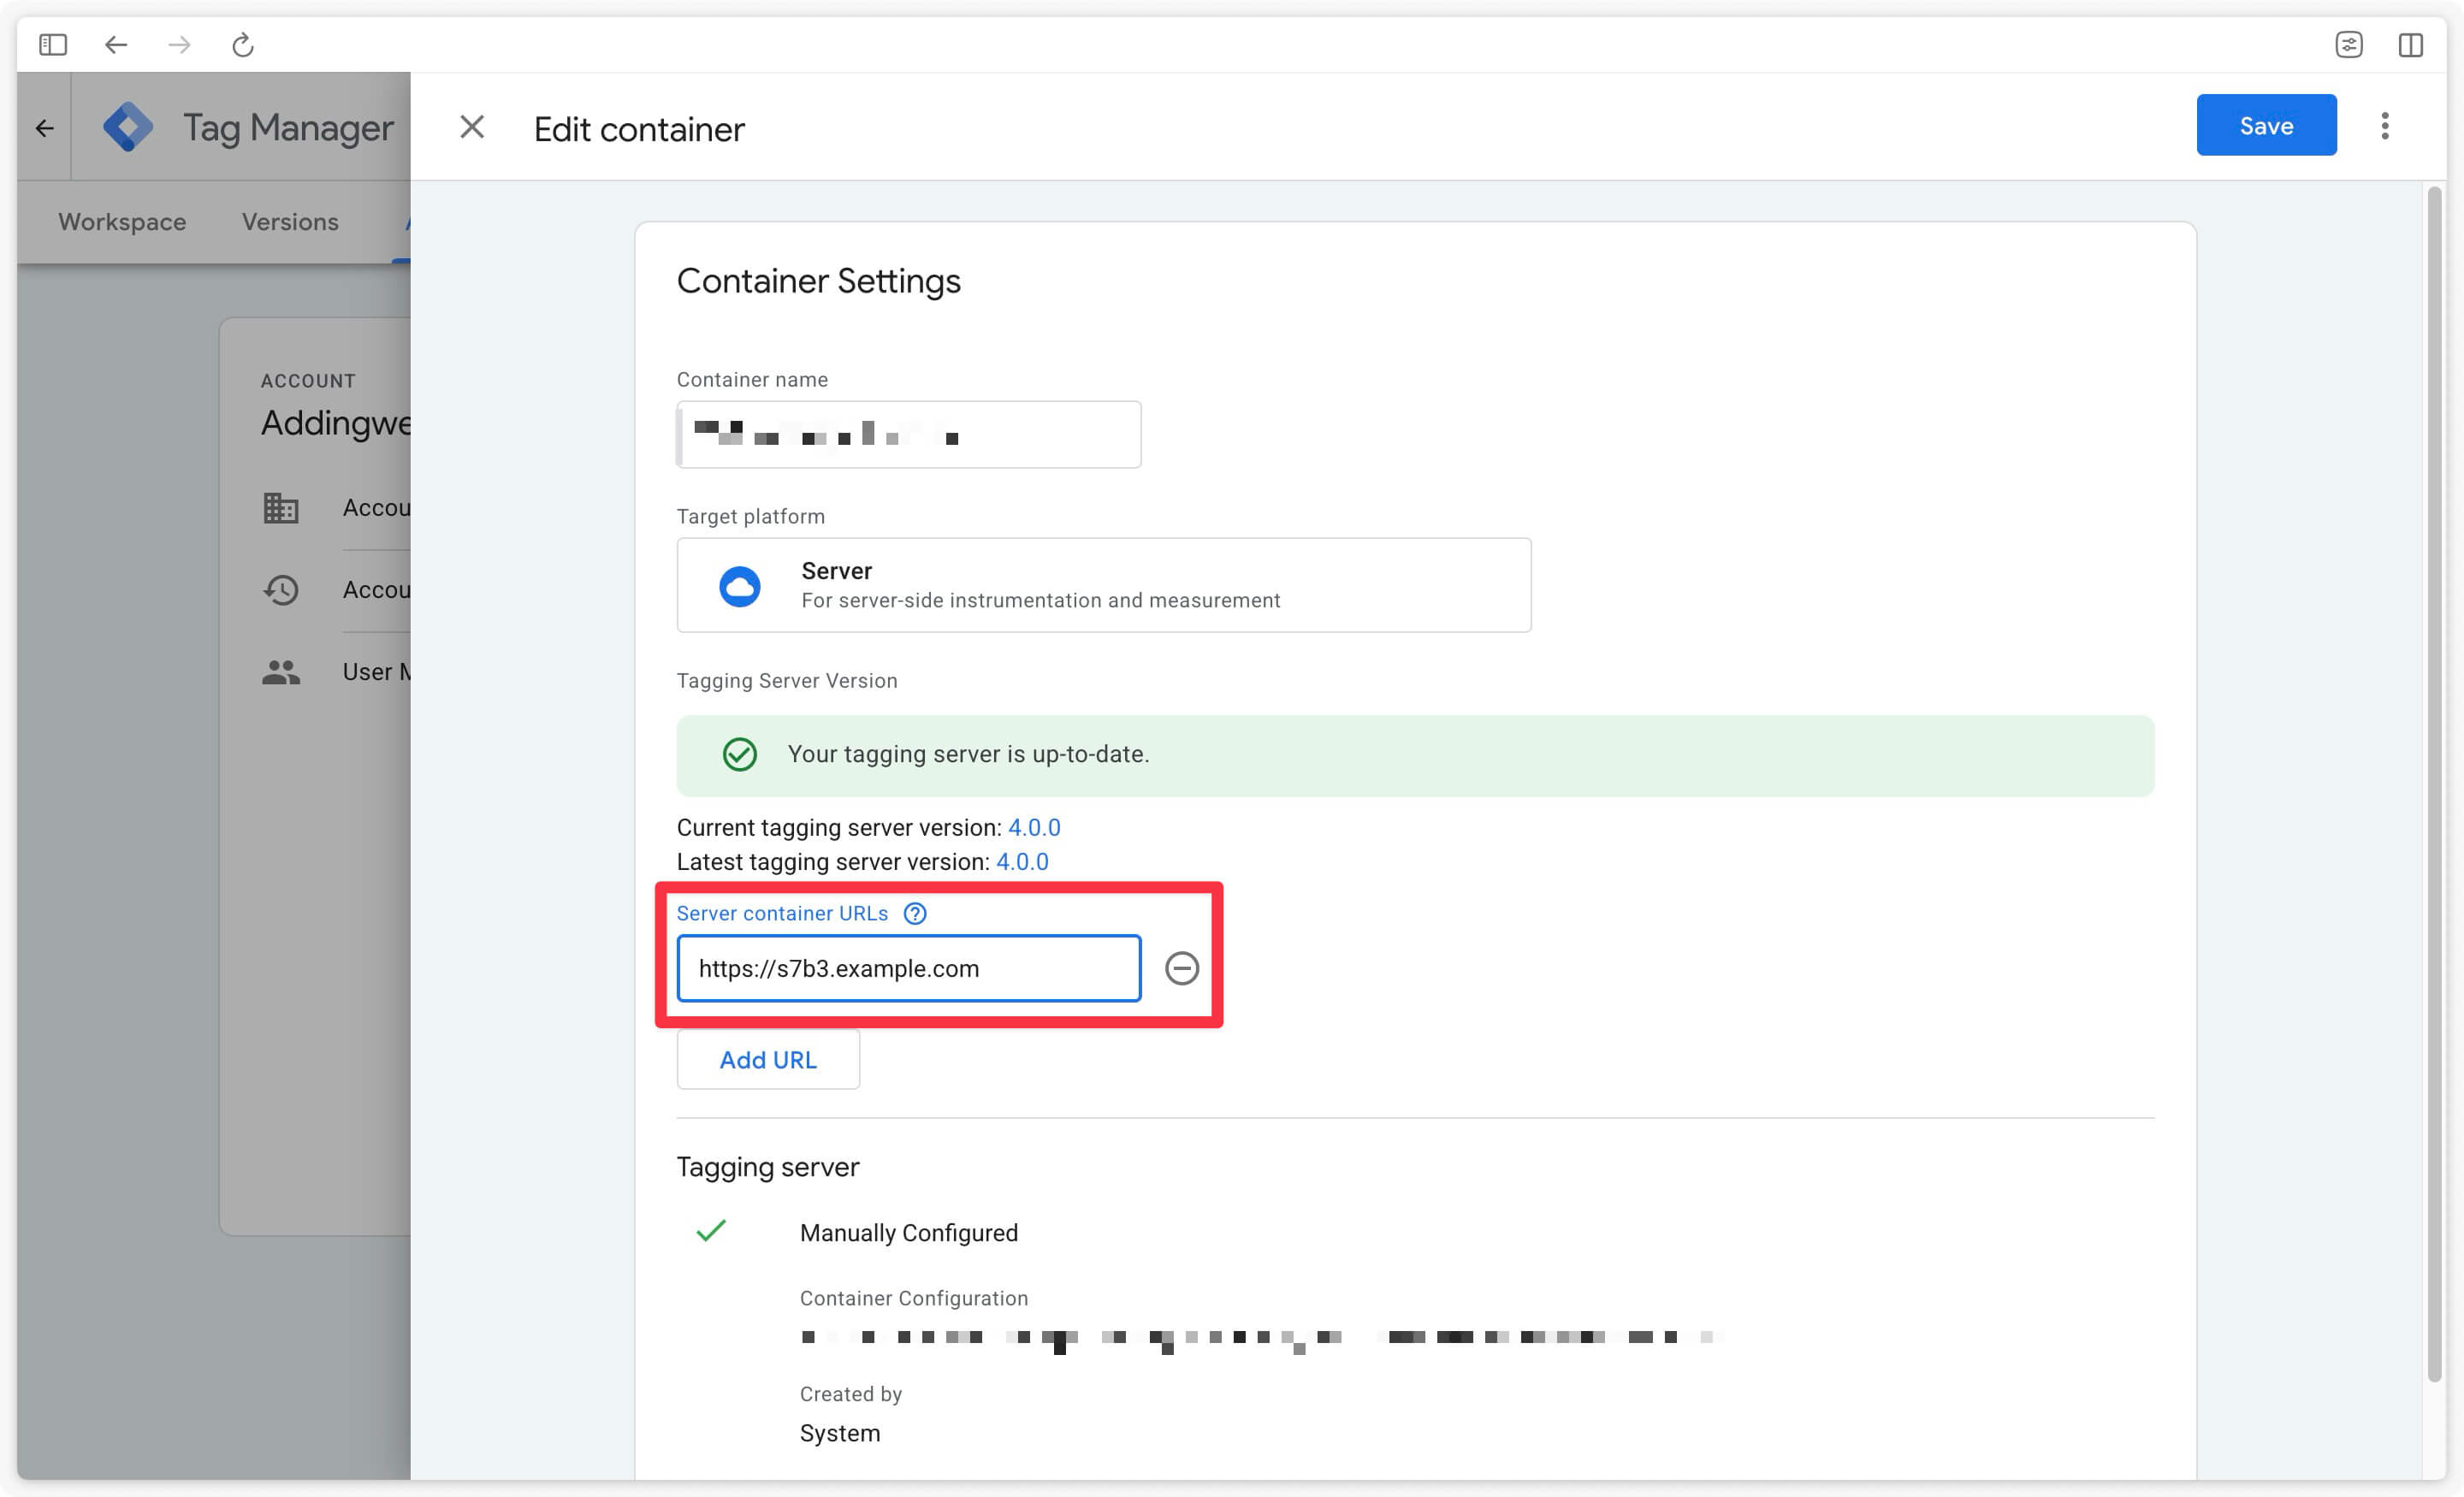
Task: Select the Server target platform card
Action: [x=1103, y=584]
